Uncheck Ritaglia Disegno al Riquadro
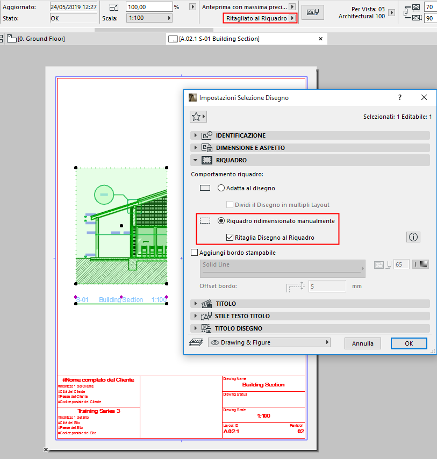Screen dimensions: 437x459 pos(230,238)
